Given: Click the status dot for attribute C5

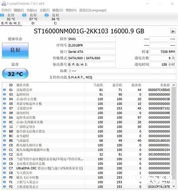Looking at the screenshot, I should 4,159.
